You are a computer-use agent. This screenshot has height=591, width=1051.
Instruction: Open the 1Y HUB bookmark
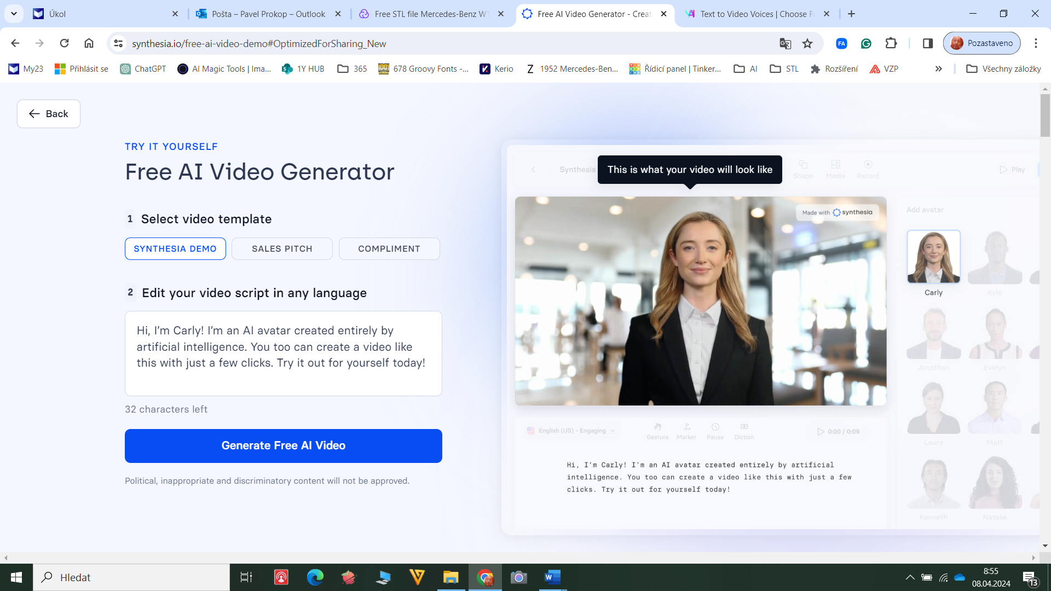click(x=303, y=68)
